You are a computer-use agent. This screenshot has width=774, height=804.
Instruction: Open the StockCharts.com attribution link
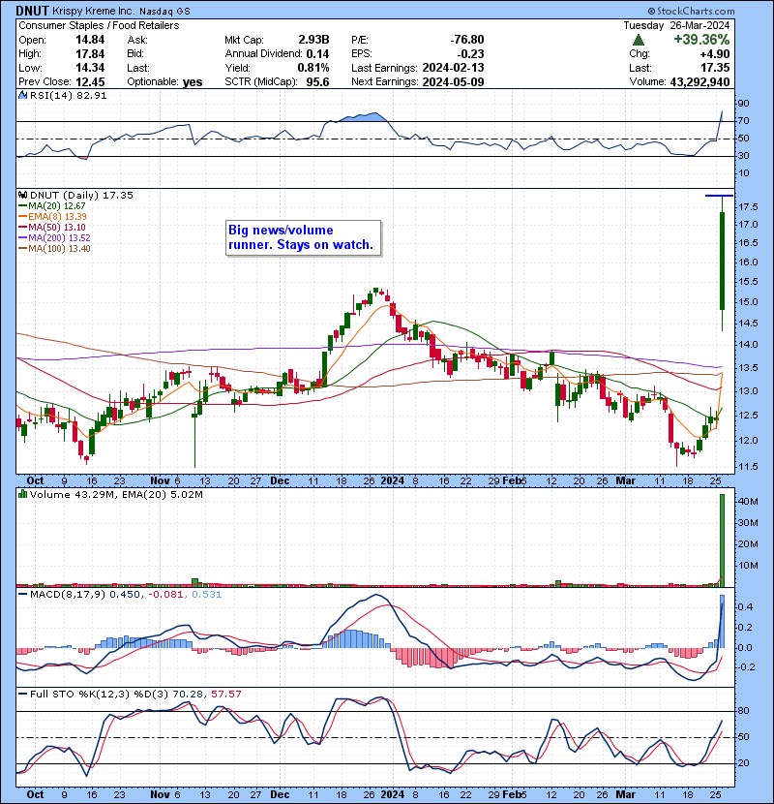tap(691, 11)
